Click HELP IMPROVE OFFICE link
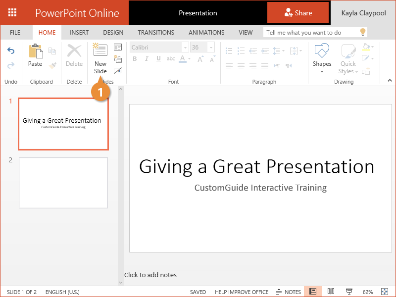 242,292
